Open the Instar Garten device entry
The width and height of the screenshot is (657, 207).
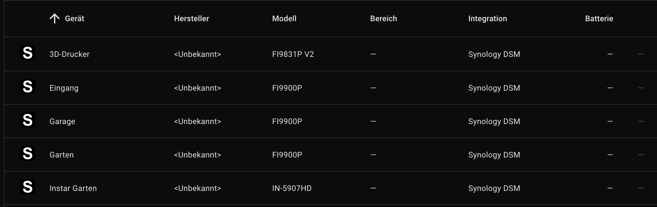click(73, 188)
